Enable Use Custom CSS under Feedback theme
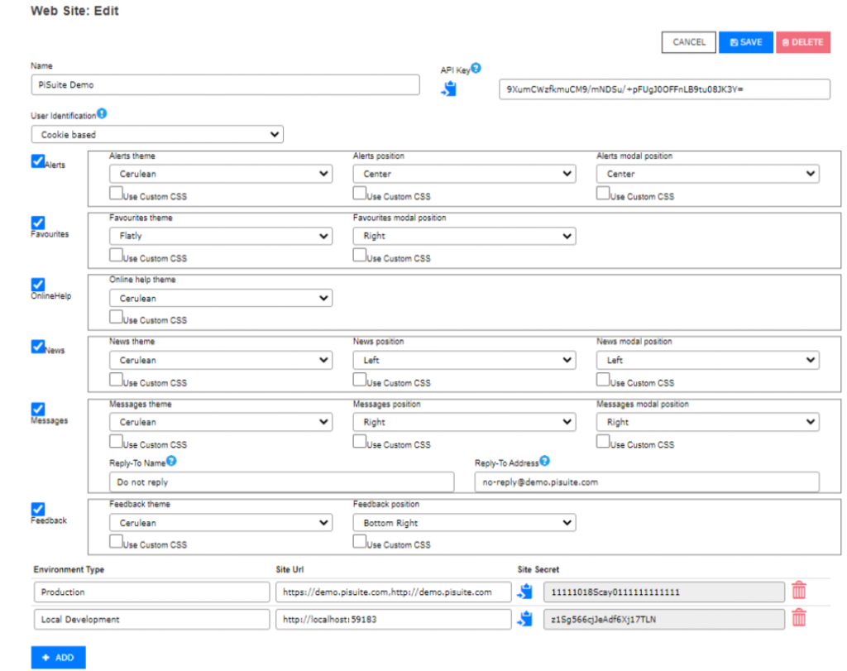 116,542
